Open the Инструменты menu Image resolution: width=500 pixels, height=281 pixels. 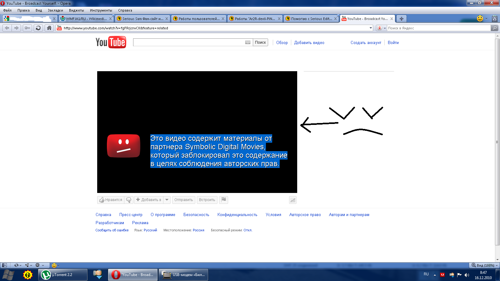[101, 10]
